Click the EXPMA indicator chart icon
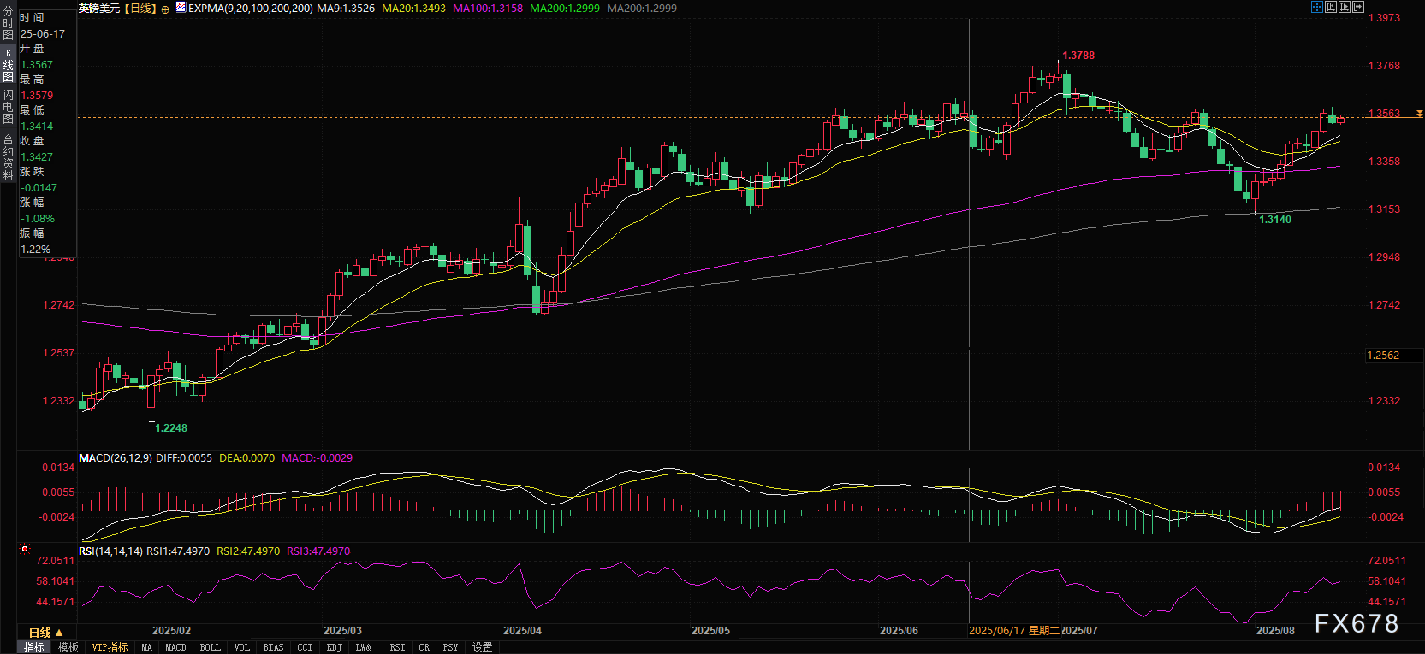The height and width of the screenshot is (654, 1425). (181, 8)
